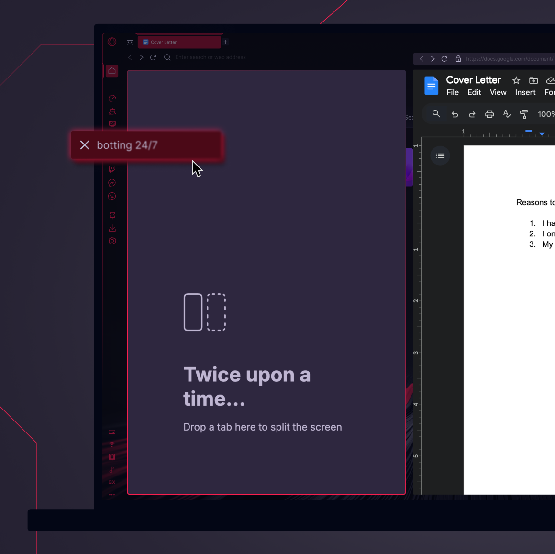Open the GX music player
The height and width of the screenshot is (554, 555).
click(112, 470)
